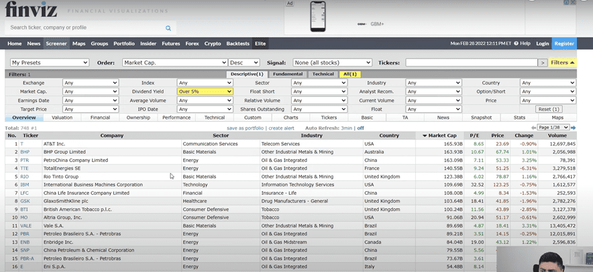
Task: Click the finviz logo
Action: click(30, 10)
